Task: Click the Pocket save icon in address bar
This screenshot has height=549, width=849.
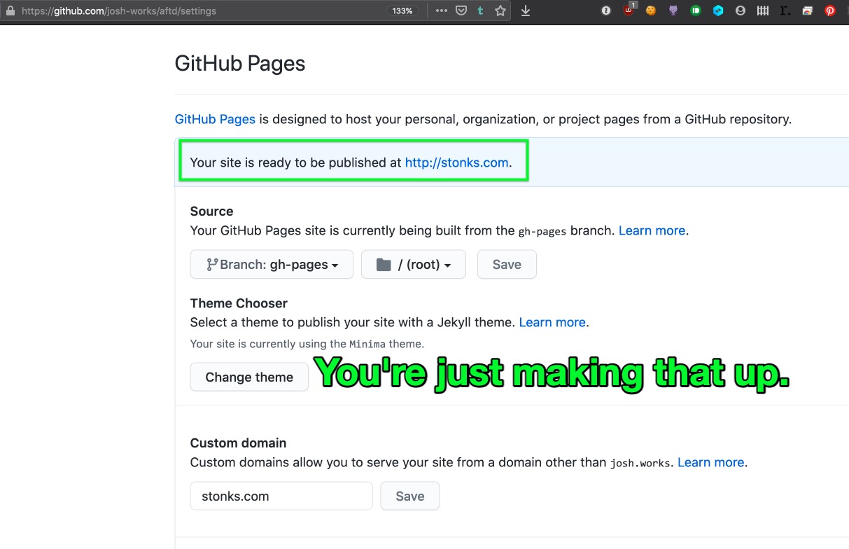Action: pyautogui.click(x=461, y=11)
